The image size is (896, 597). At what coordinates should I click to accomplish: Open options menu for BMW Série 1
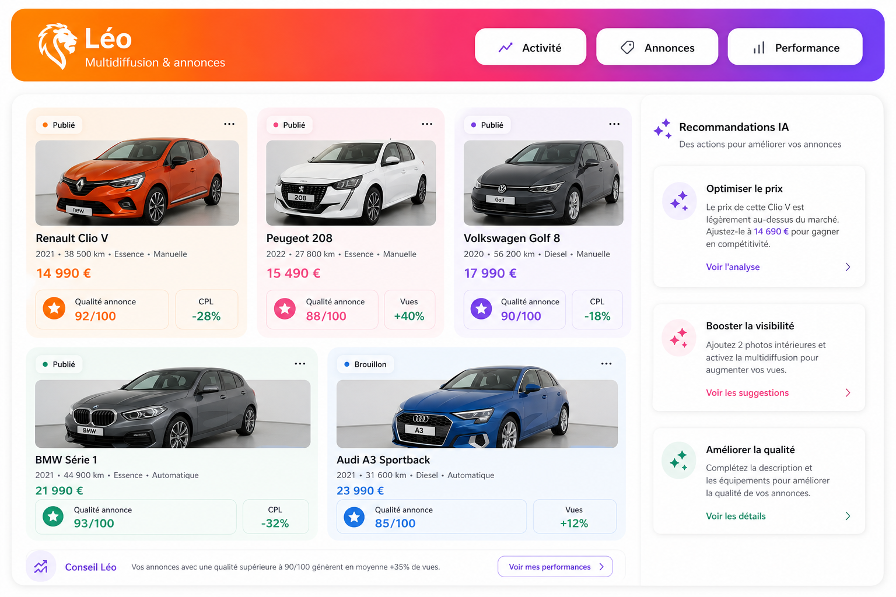pos(300,364)
